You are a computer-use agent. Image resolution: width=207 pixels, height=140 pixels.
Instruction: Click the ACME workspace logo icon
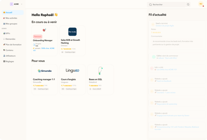[x=11, y=4]
